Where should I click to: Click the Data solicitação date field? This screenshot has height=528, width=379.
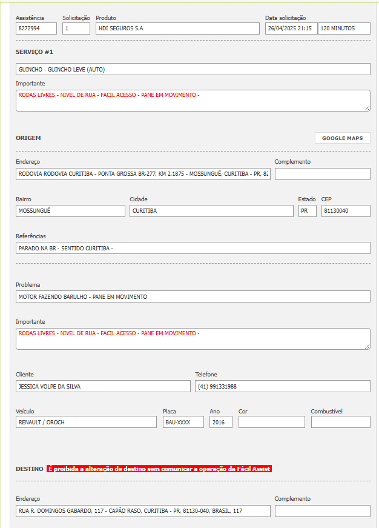click(291, 28)
